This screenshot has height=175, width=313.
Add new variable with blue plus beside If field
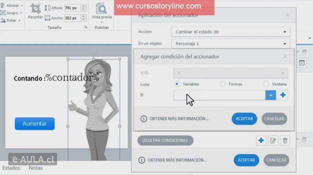pos(283,95)
